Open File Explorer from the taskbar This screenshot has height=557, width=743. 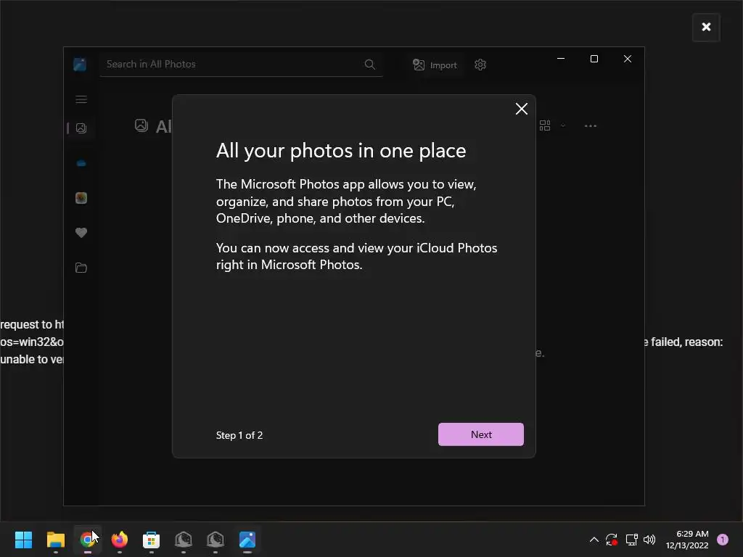point(55,540)
